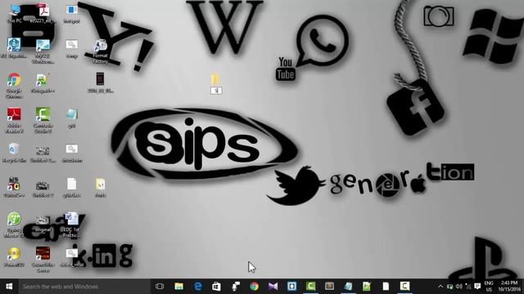Select the PowerISO desktop shortcut
Viewport: 524px width, 294px height.
coord(14,257)
